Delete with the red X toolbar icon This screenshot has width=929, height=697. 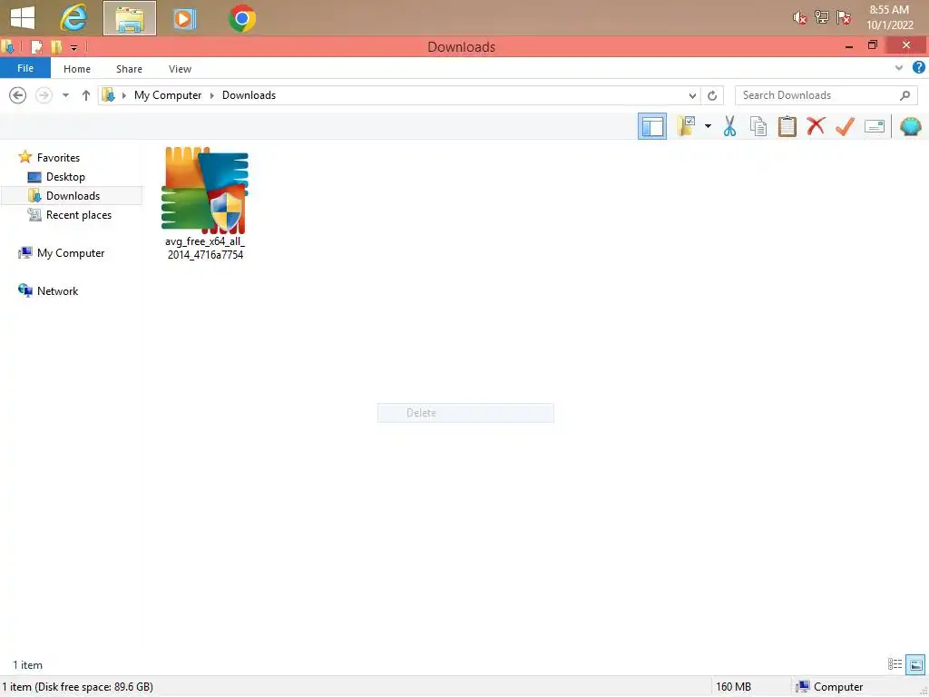point(816,126)
